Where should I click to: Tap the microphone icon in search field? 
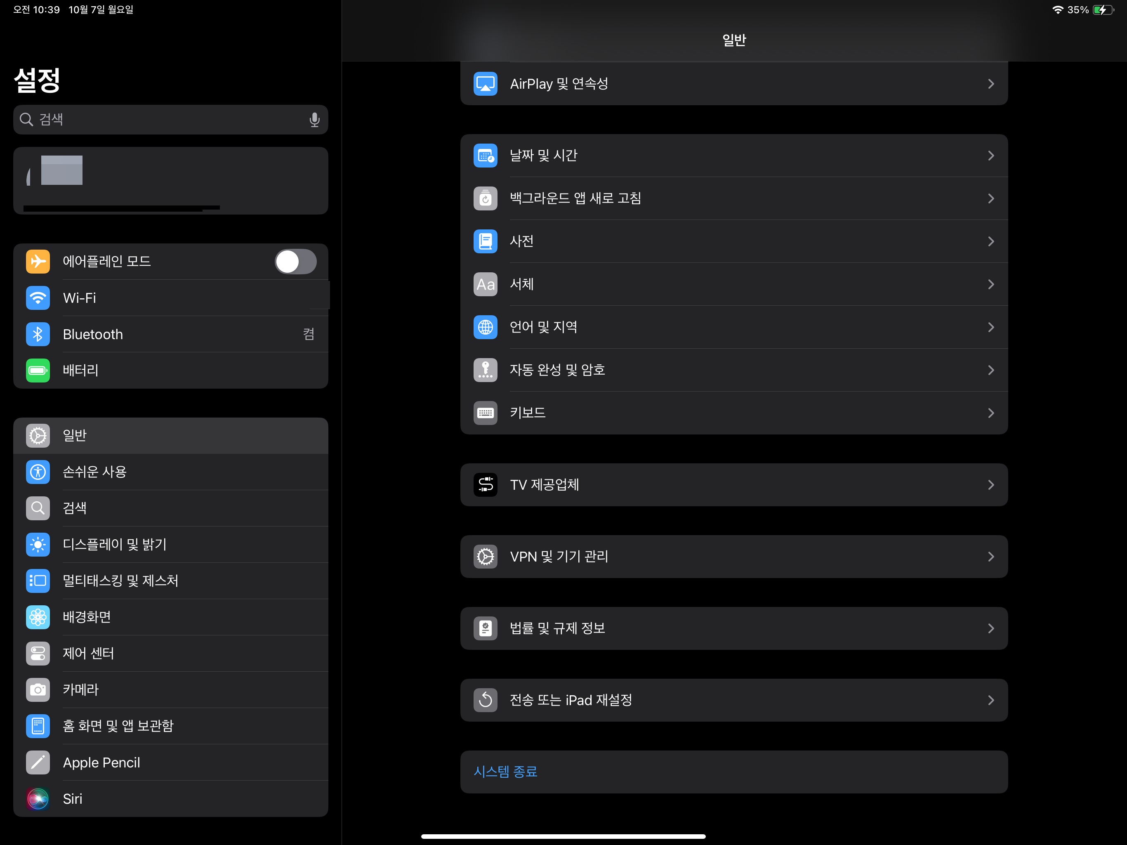tap(314, 120)
